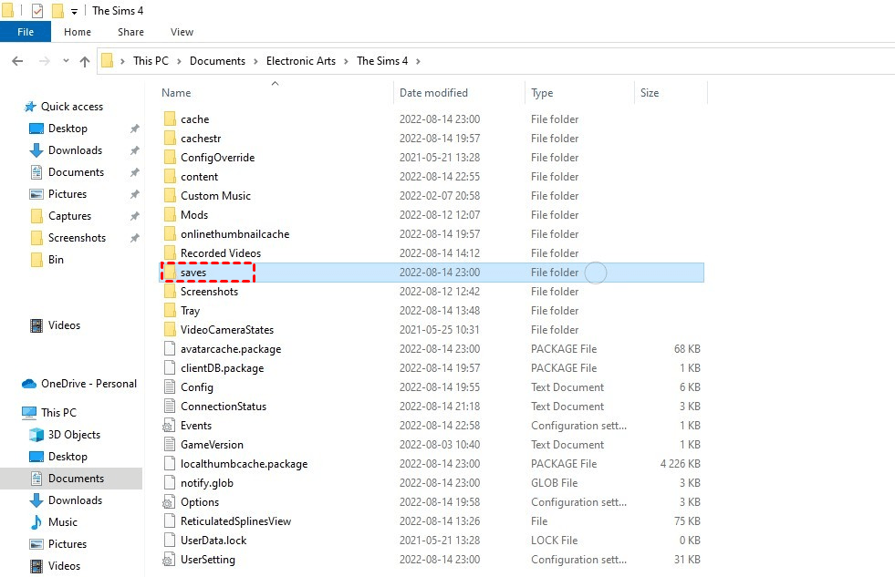Select the cache folder icon
Image resolution: width=895 pixels, height=577 pixels.
point(170,118)
